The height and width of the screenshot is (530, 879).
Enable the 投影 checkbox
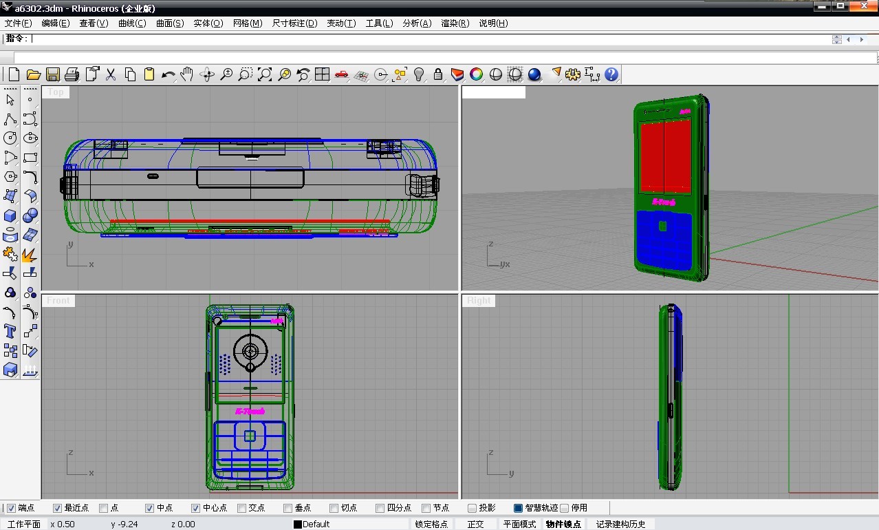[x=473, y=508]
